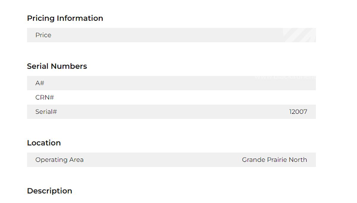
Task: Click the "Location" section heading
Action: click(44, 143)
